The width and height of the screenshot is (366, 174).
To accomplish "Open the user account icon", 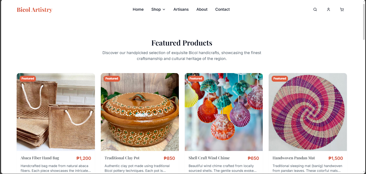I will [x=328, y=9].
